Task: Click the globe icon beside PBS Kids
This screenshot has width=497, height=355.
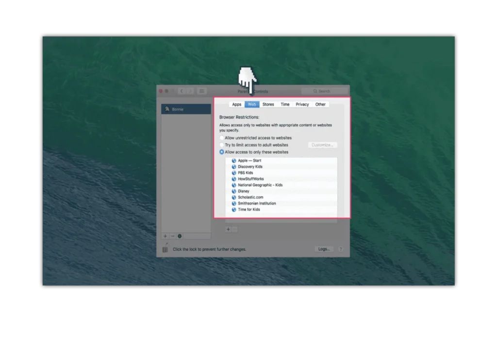Action: coord(234,173)
